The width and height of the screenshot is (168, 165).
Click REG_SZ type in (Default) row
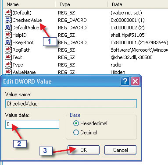(66, 13)
